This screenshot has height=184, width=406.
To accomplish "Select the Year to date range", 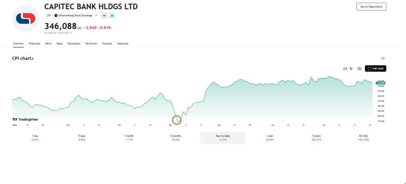I will coord(223,138).
